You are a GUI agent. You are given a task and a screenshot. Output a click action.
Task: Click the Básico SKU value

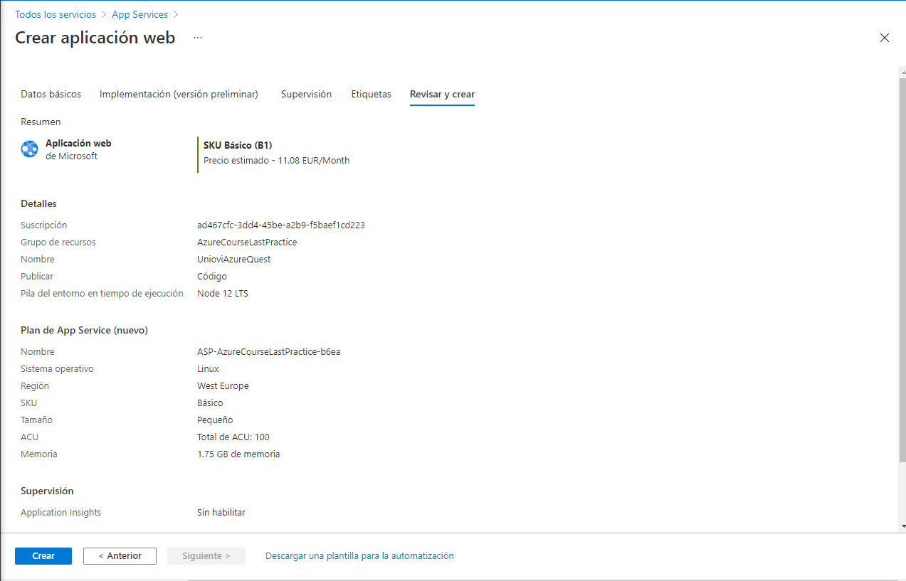pos(210,403)
